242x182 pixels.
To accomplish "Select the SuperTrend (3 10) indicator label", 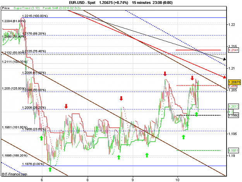I will pos(27,8).
